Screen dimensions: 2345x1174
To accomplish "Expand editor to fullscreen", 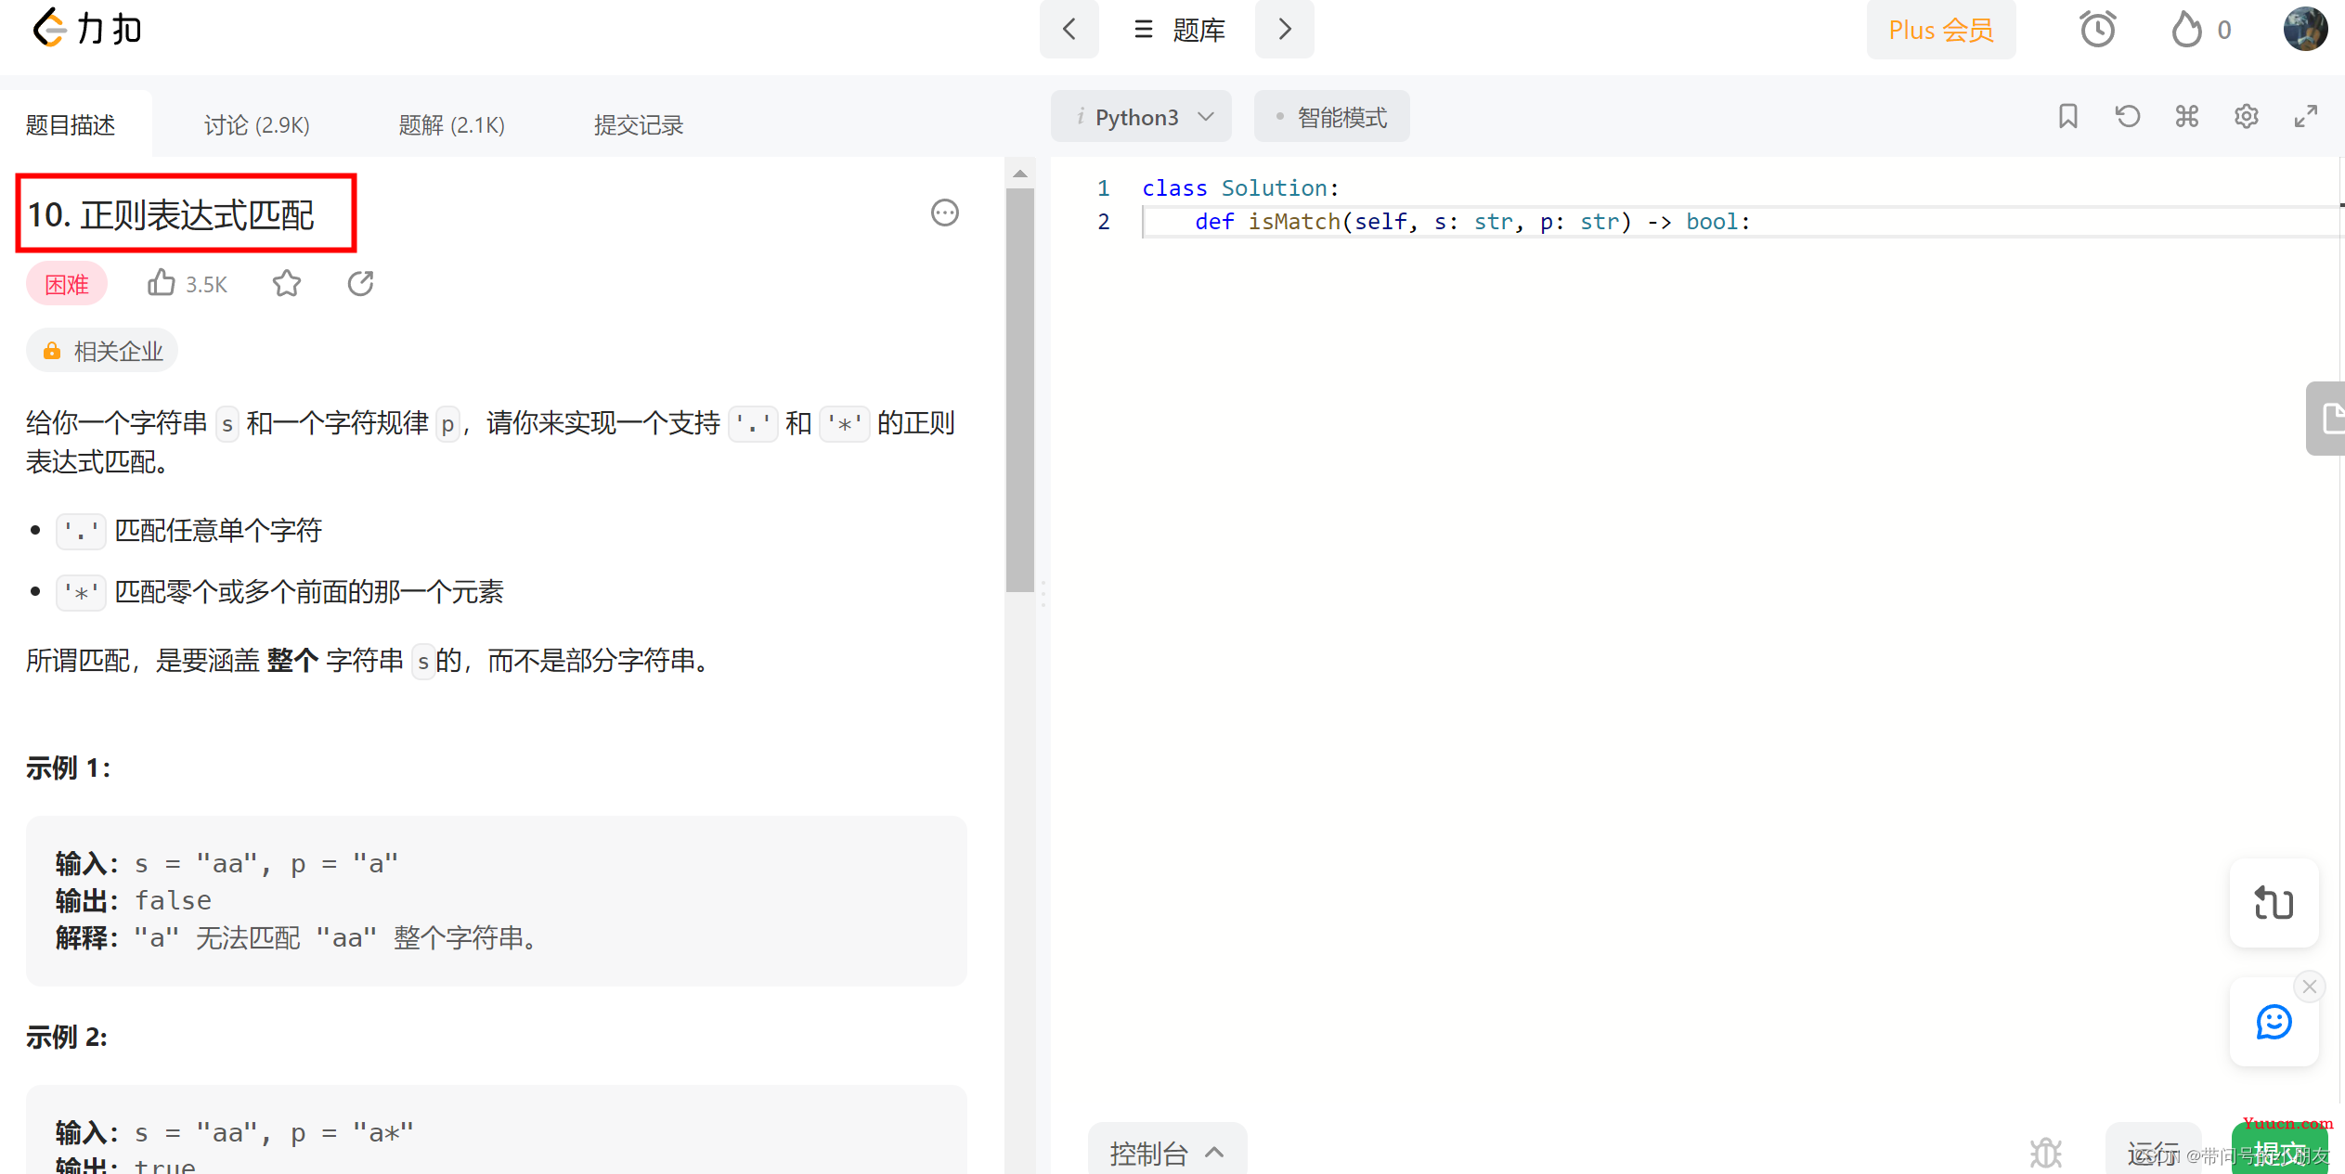I will pyautogui.click(x=2305, y=116).
